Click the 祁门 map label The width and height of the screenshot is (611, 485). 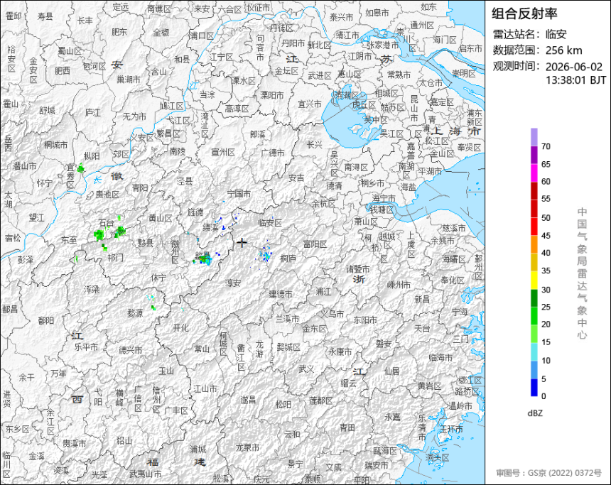115,257
